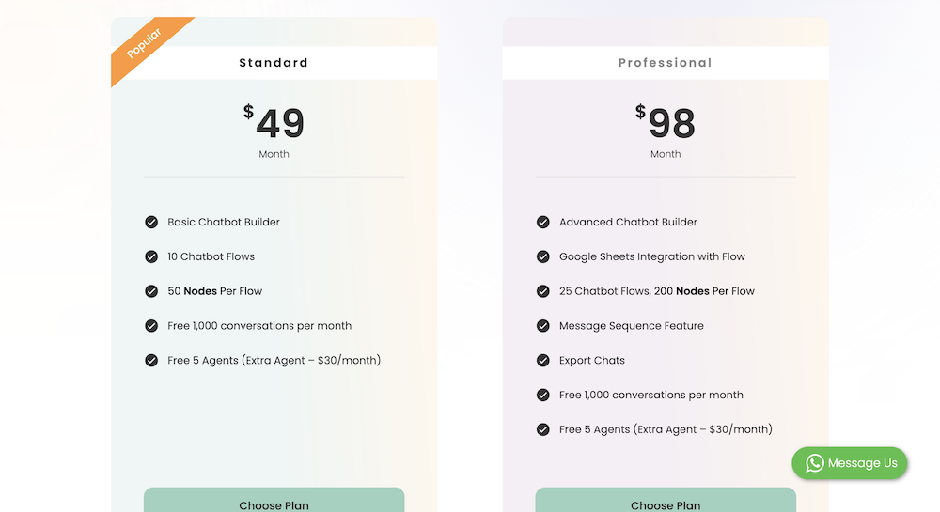
Task: Click checkmark icon beside Advanced Chatbot Builder
Action: [x=543, y=223]
